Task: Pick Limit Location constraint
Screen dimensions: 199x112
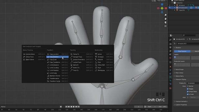Action: click(x=57, y=68)
